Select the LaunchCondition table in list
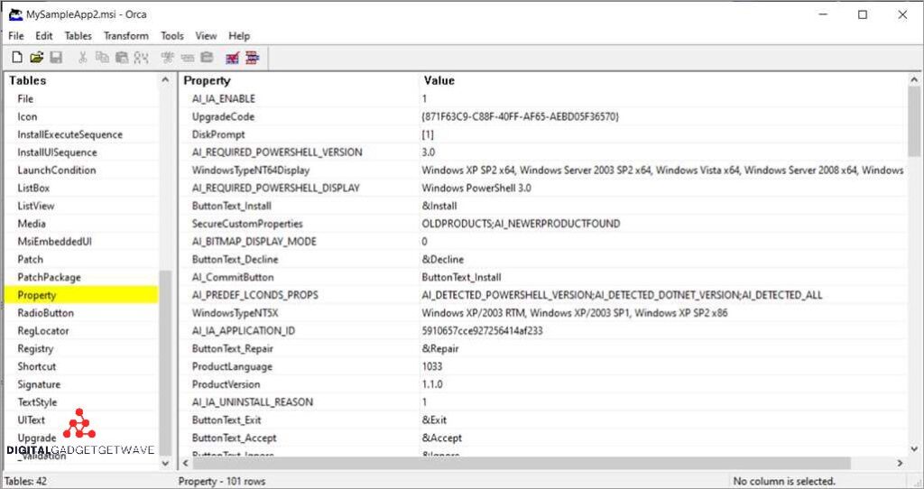The image size is (924, 489). pyautogui.click(x=56, y=170)
